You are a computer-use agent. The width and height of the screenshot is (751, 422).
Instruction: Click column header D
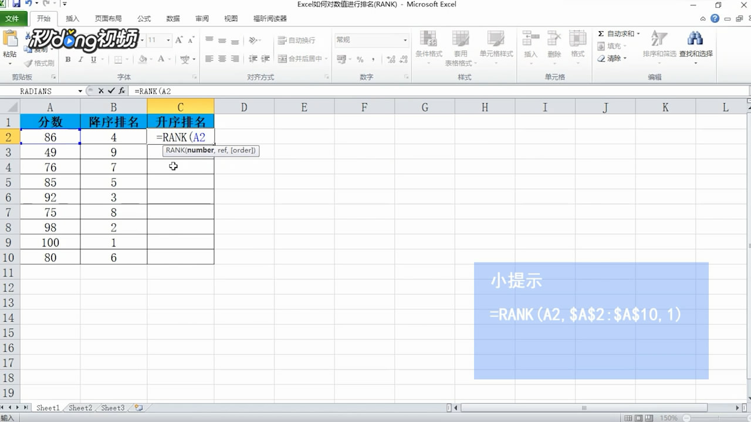(x=244, y=107)
